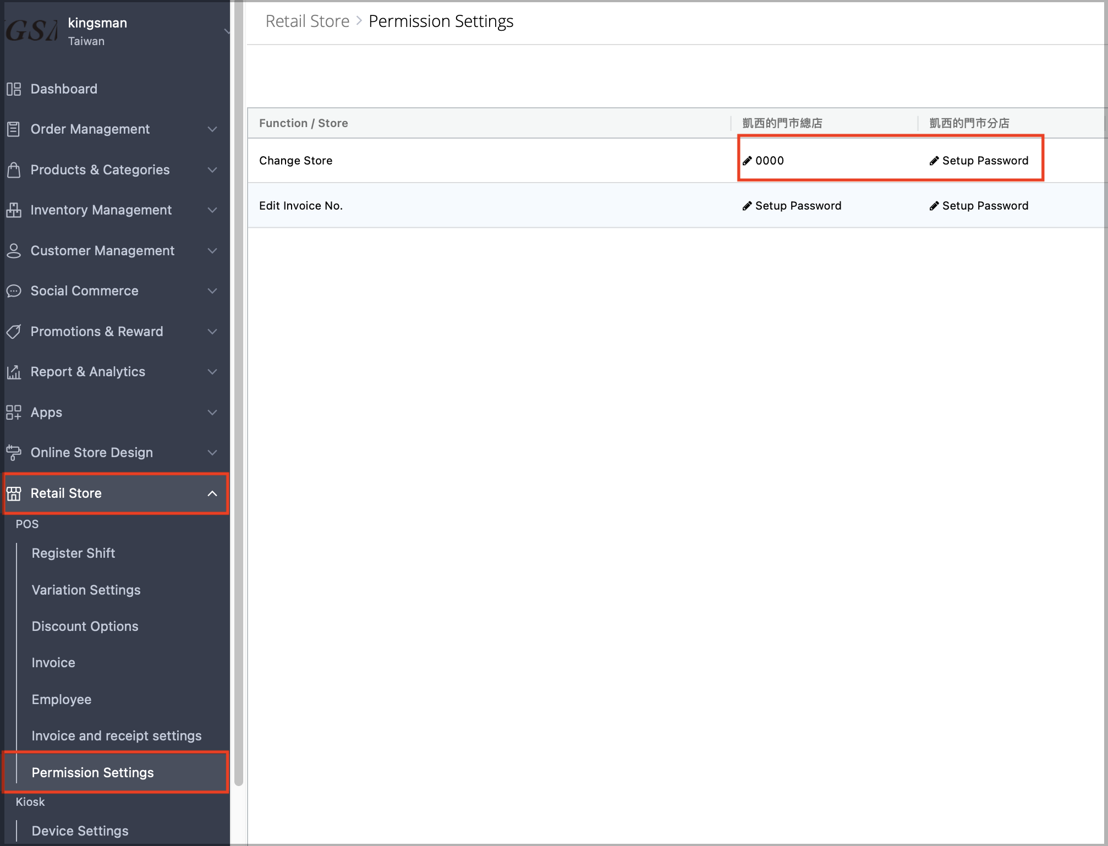Click the Dashboard layout icon
Image resolution: width=1108 pixels, height=846 pixels.
[14, 89]
